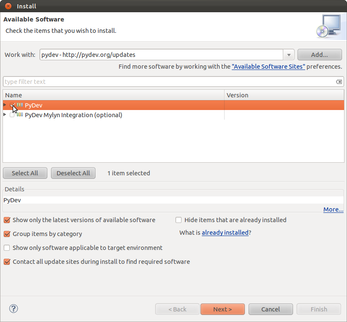Close the Install dialog window
The height and width of the screenshot is (322, 347).
8,6
